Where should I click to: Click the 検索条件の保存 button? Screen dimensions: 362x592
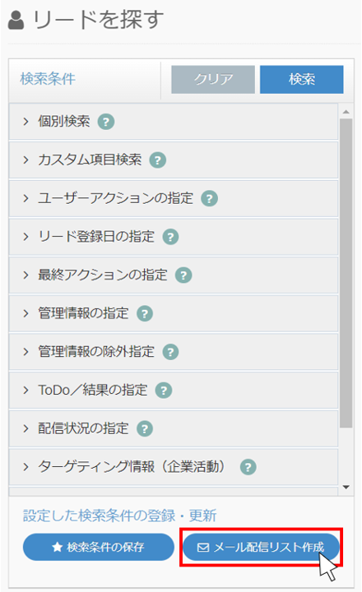coord(99,547)
